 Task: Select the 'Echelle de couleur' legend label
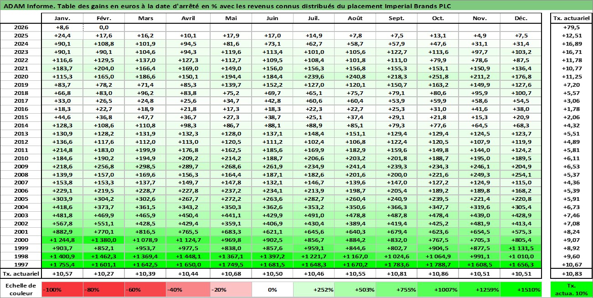[x=21, y=289]
